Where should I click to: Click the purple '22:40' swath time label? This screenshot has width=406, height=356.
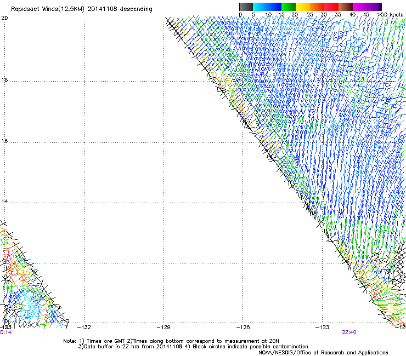(349, 332)
